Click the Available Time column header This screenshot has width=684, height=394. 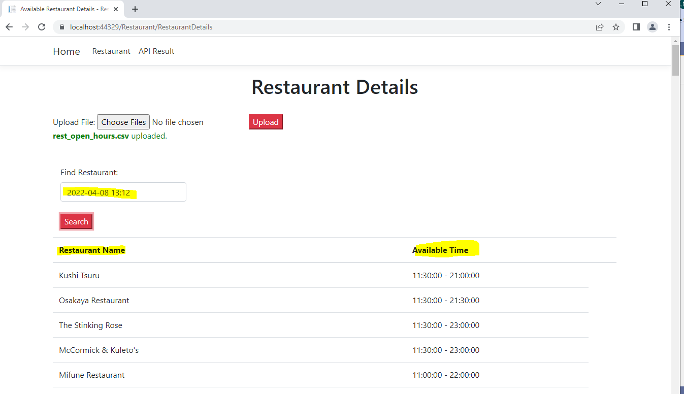click(440, 250)
